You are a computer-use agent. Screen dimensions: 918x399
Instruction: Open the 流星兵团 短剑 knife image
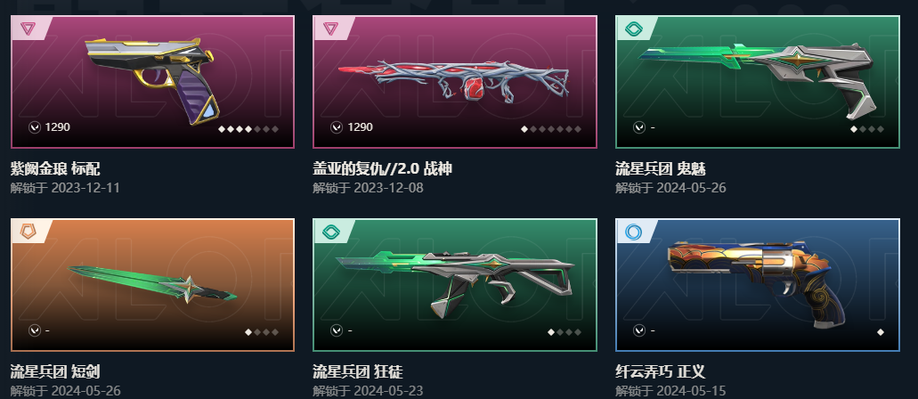point(152,283)
